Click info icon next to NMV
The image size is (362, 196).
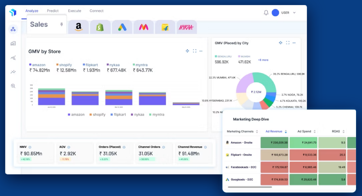click(30, 147)
